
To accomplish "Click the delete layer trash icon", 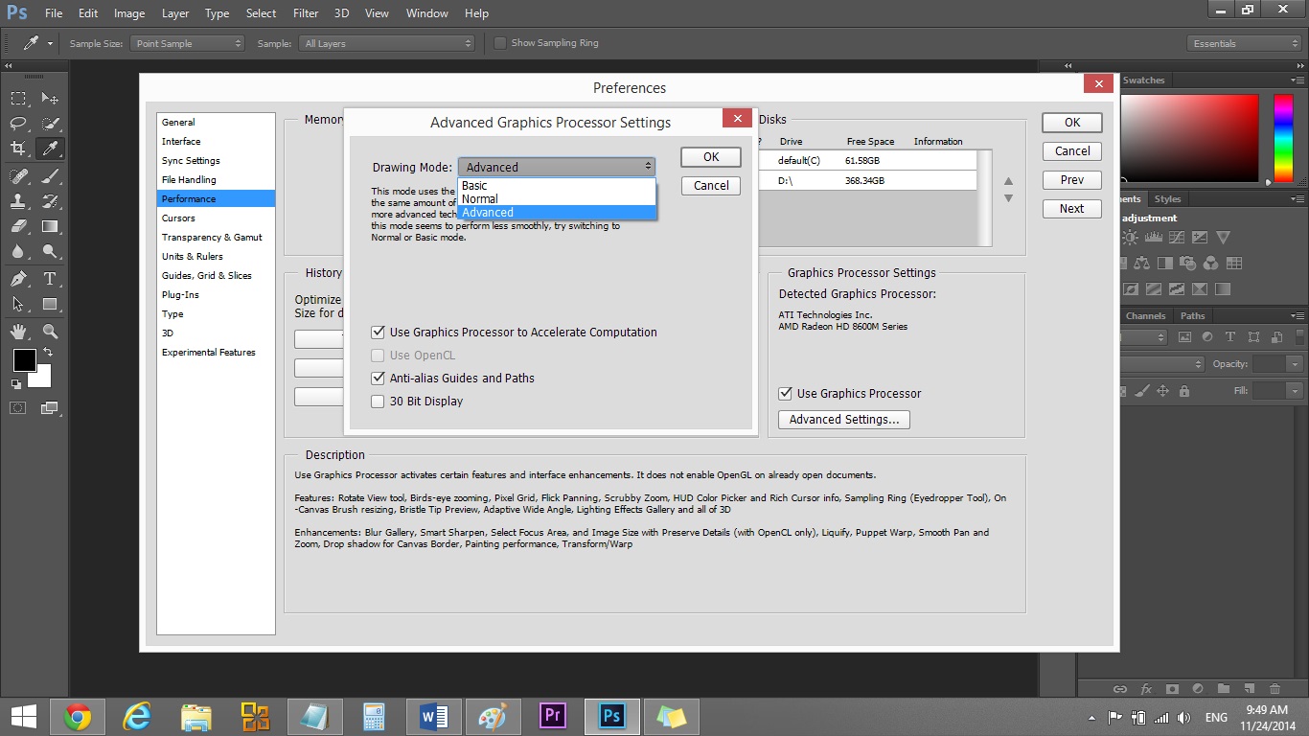I will coord(1274,688).
